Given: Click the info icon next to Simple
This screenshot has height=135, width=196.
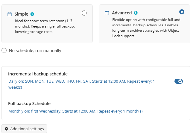Looking at the screenshot, I should point(32,14).
